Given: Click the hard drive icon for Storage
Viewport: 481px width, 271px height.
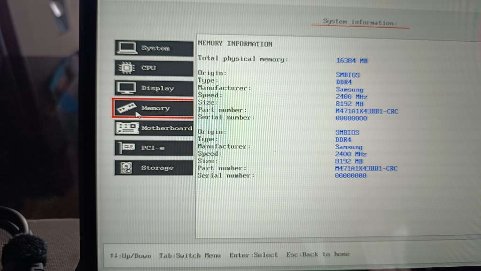Looking at the screenshot, I should [126, 168].
